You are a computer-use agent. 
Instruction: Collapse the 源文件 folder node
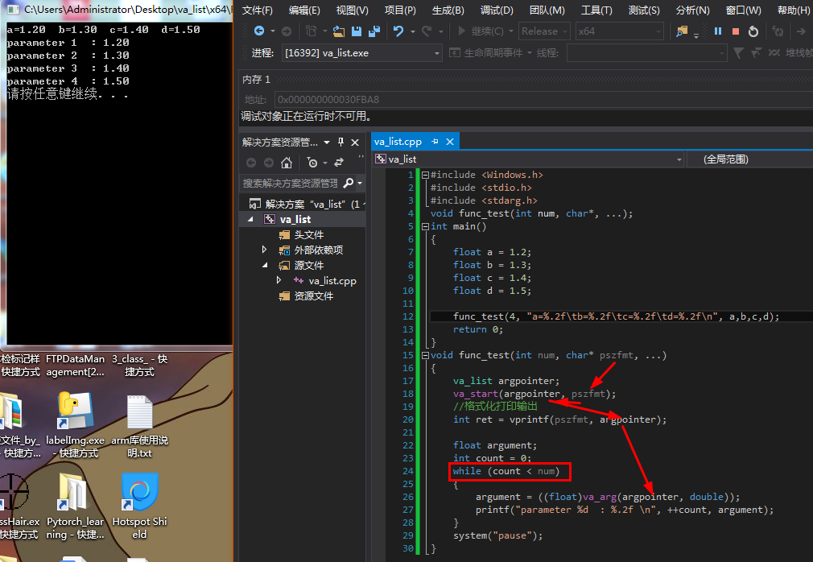(265, 266)
